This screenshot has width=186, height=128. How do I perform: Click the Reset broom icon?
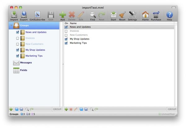122,15
